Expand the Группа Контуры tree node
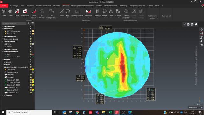The height and width of the screenshot is (115, 204). pyautogui.click(x=2, y=36)
